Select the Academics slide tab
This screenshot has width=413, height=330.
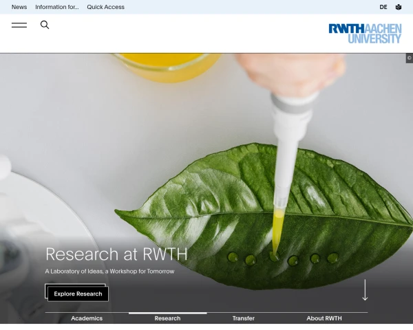click(x=87, y=318)
